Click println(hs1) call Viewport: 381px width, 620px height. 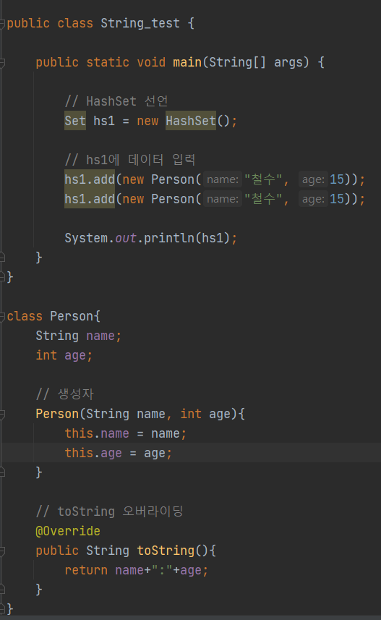pos(187,238)
